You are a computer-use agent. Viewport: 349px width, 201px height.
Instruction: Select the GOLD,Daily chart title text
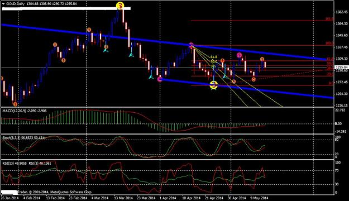click(x=16, y=4)
